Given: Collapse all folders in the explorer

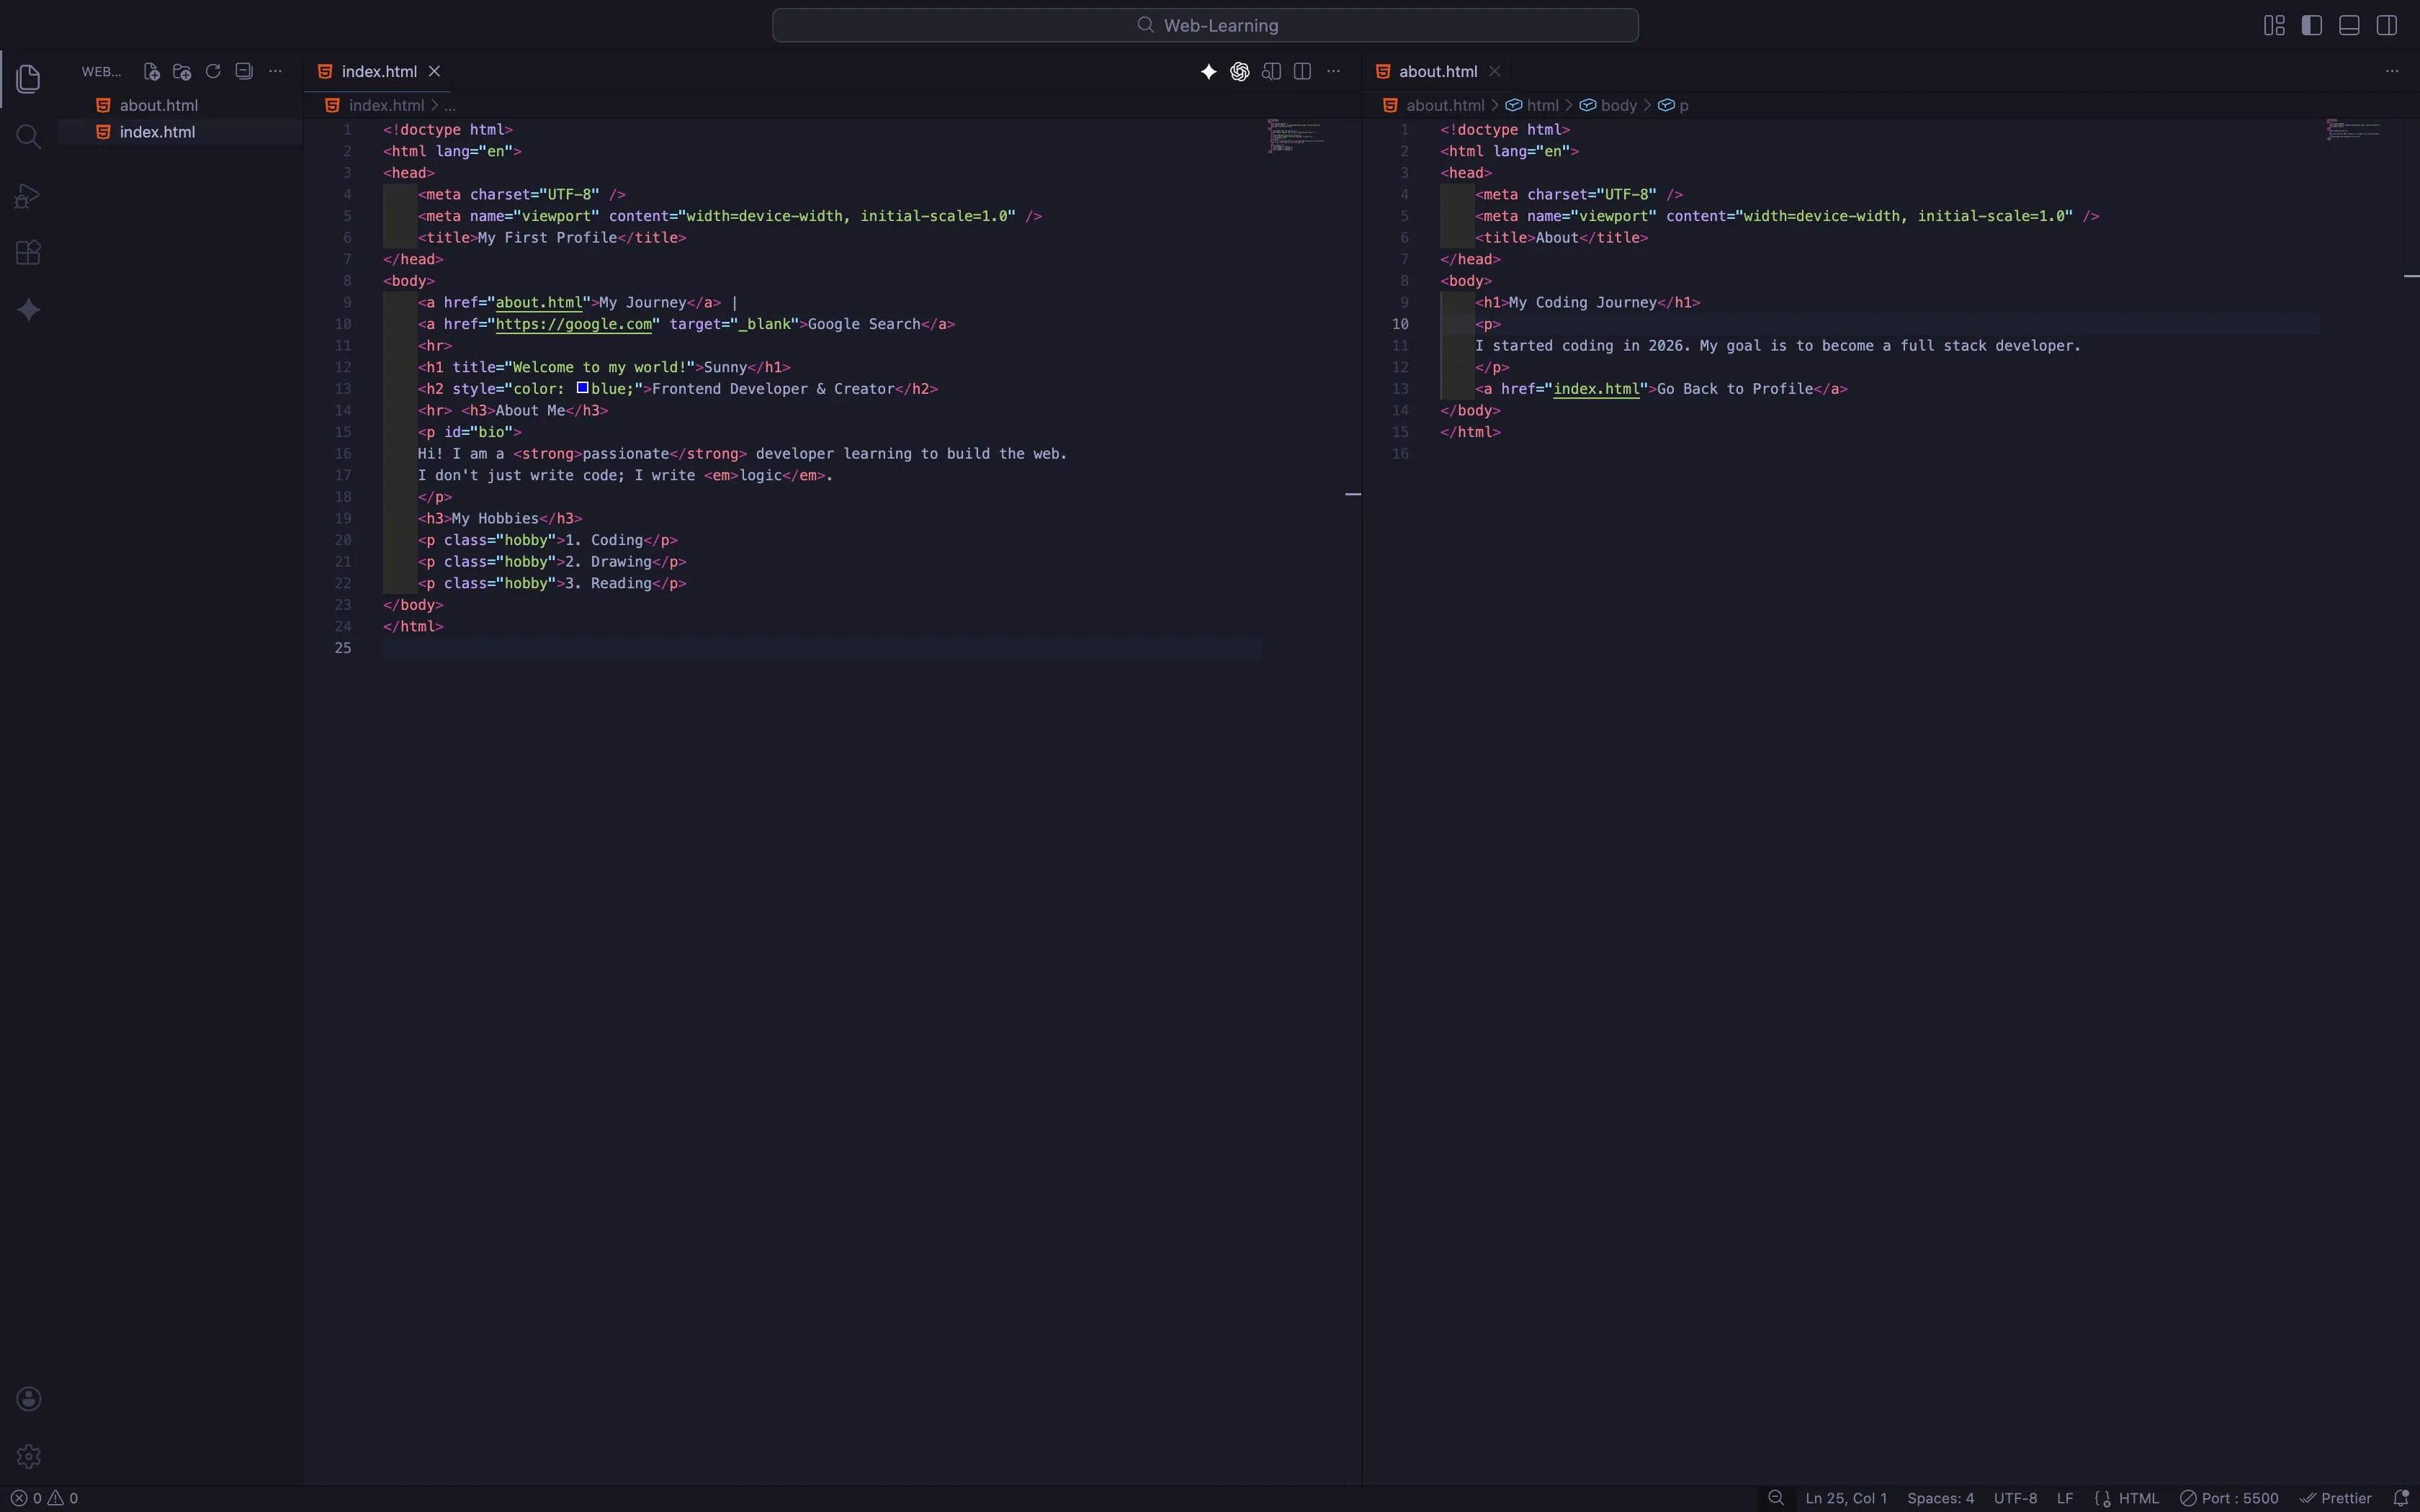Looking at the screenshot, I should (x=244, y=71).
